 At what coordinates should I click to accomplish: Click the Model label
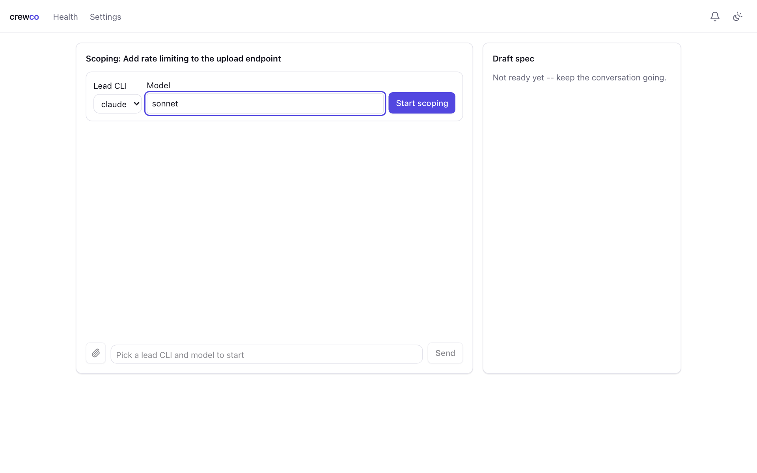pos(158,85)
